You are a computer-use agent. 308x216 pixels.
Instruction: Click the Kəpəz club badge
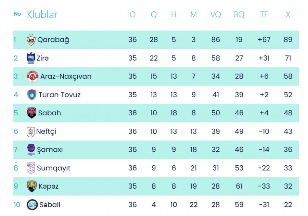coord(31,186)
